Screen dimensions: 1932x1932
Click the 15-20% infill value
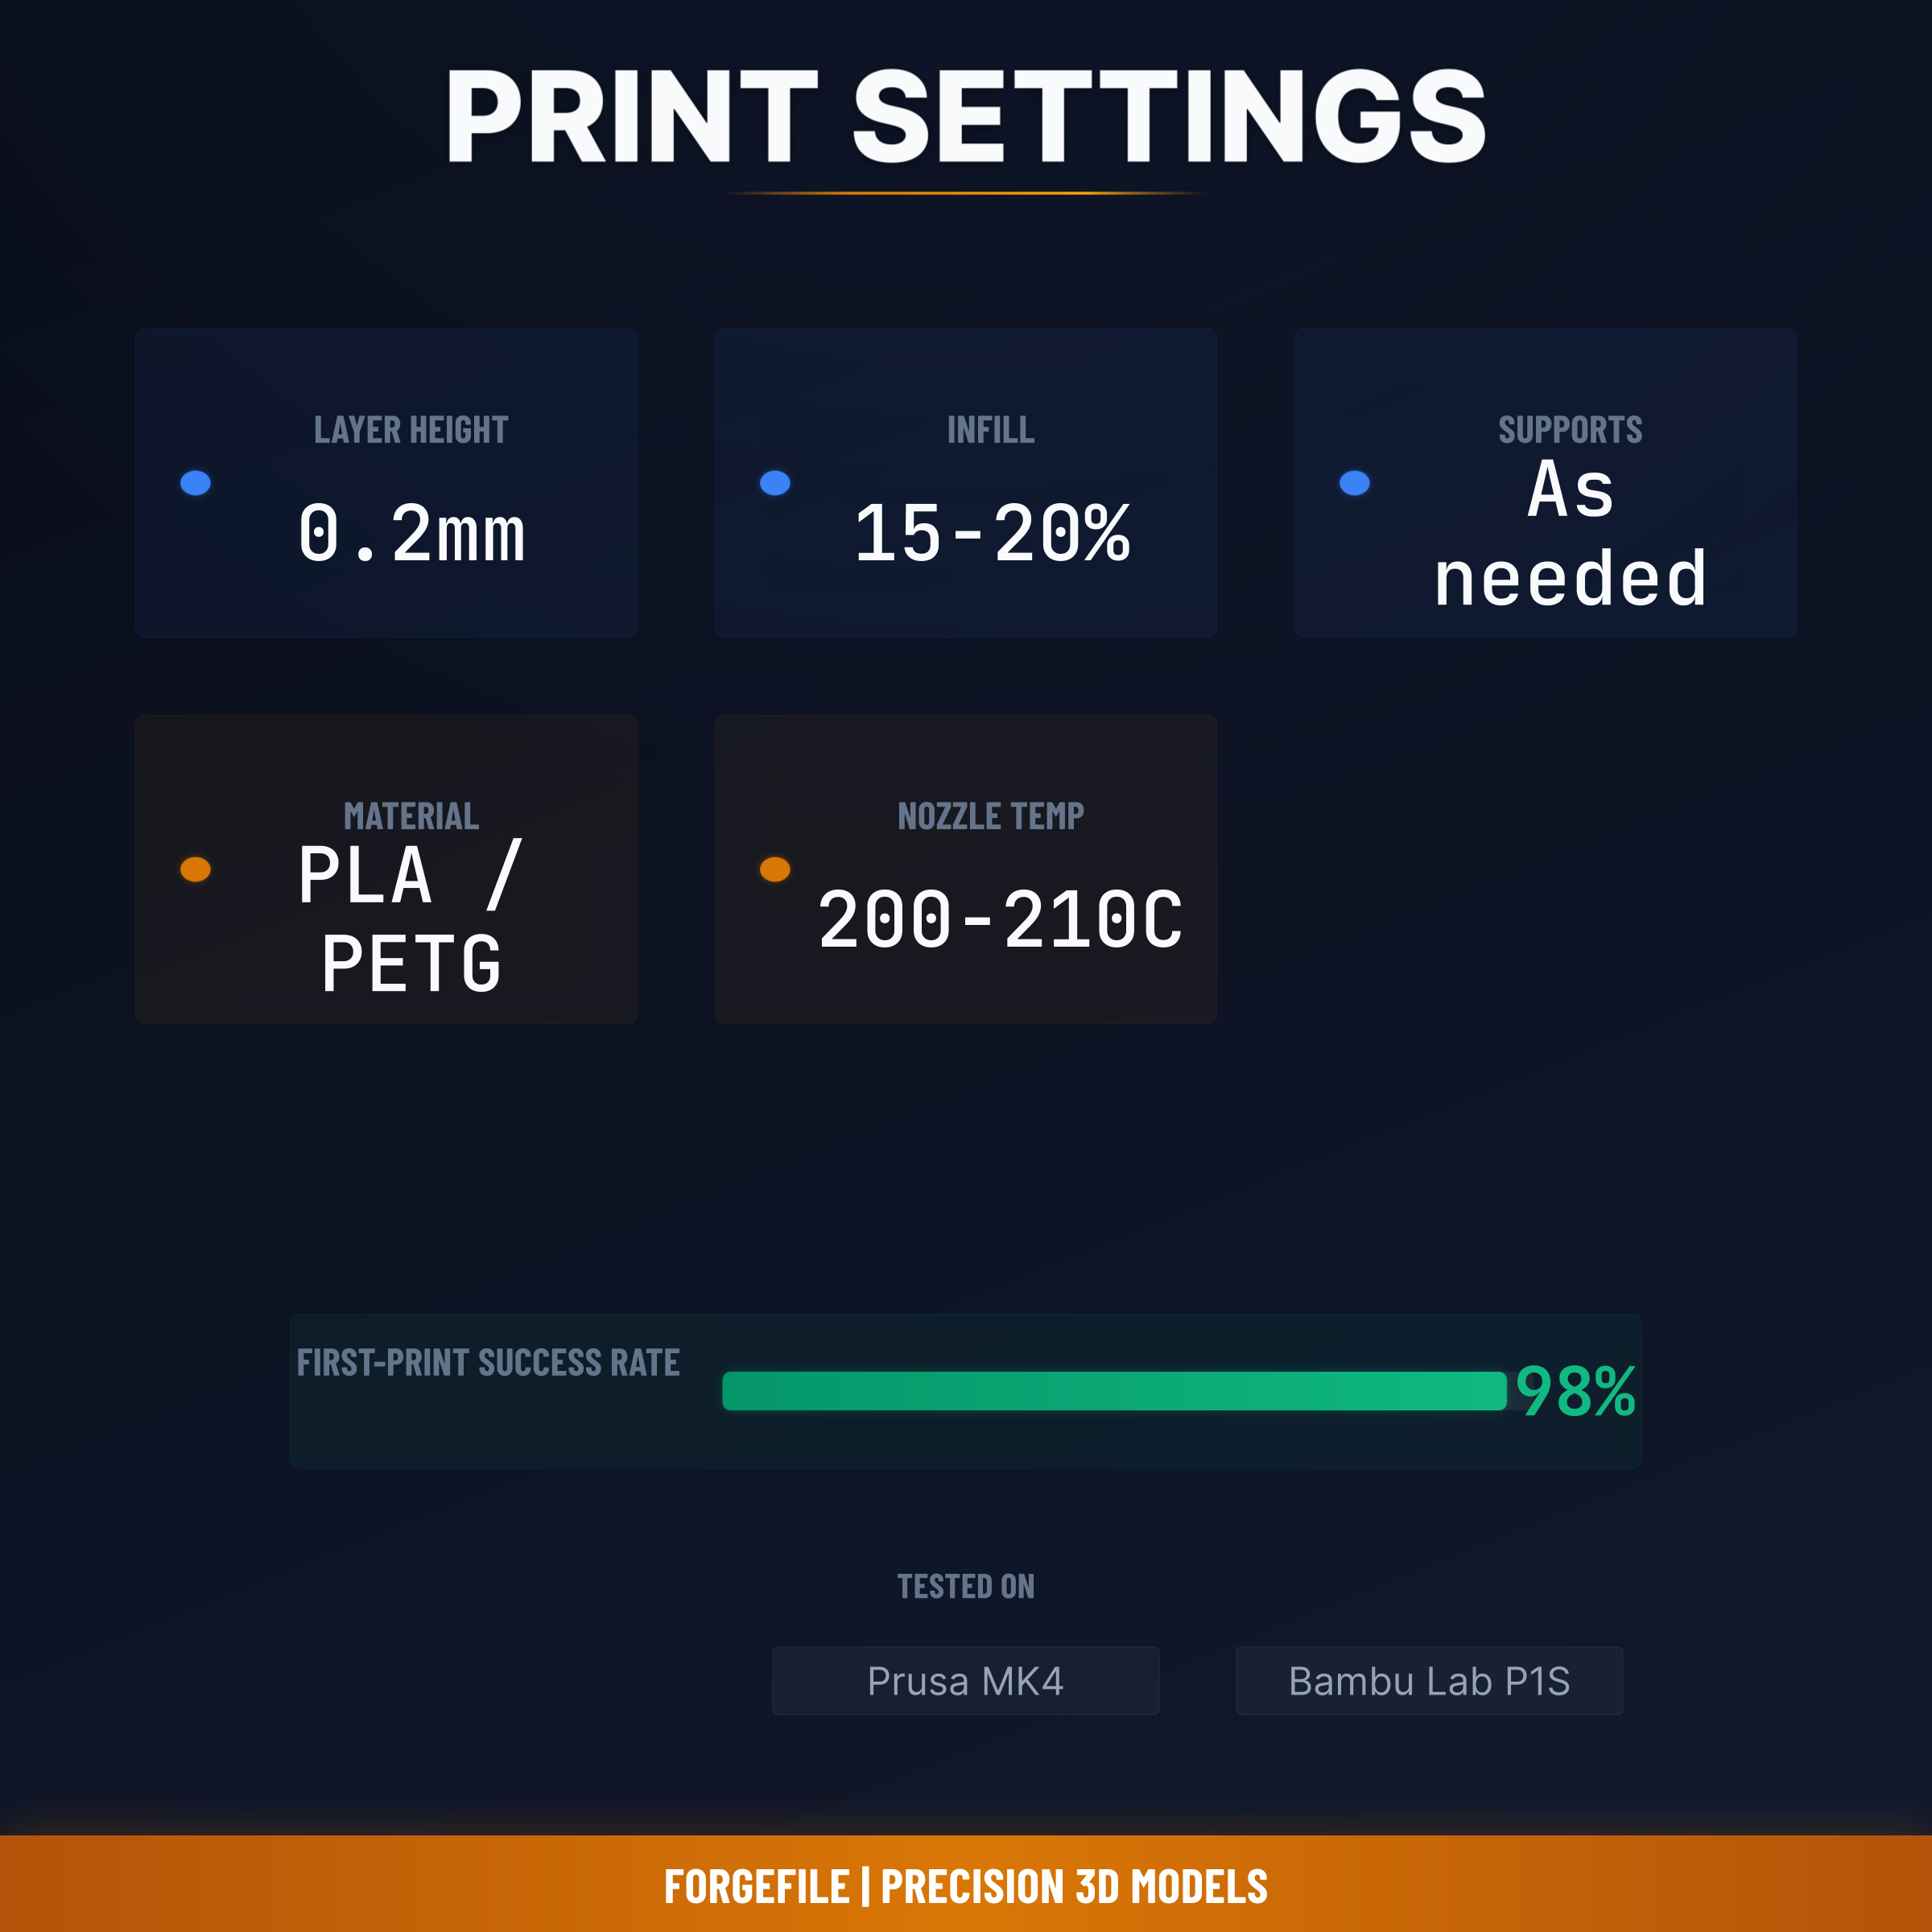991,534
